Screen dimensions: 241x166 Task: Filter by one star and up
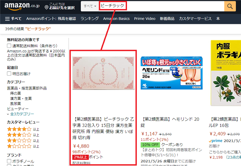pos(23,146)
